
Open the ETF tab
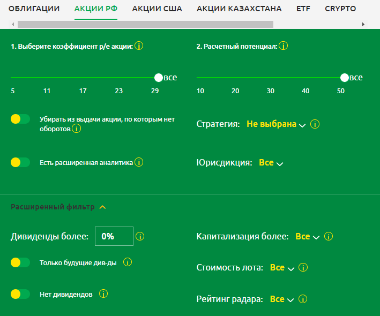303,9
